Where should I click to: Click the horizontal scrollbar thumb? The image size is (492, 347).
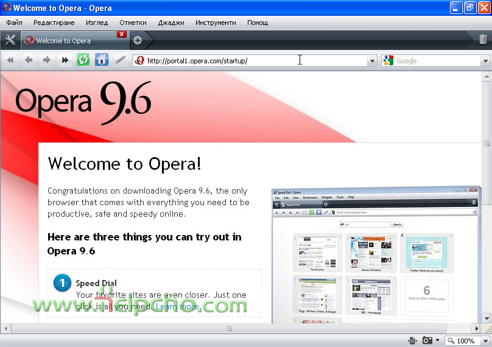point(228,329)
